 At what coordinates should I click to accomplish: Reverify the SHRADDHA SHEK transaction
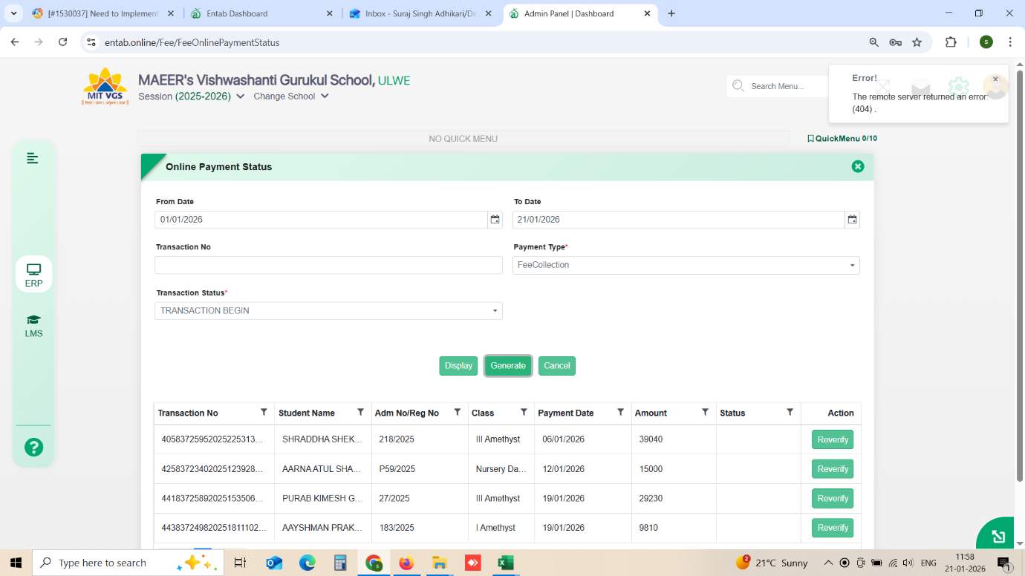pos(832,439)
